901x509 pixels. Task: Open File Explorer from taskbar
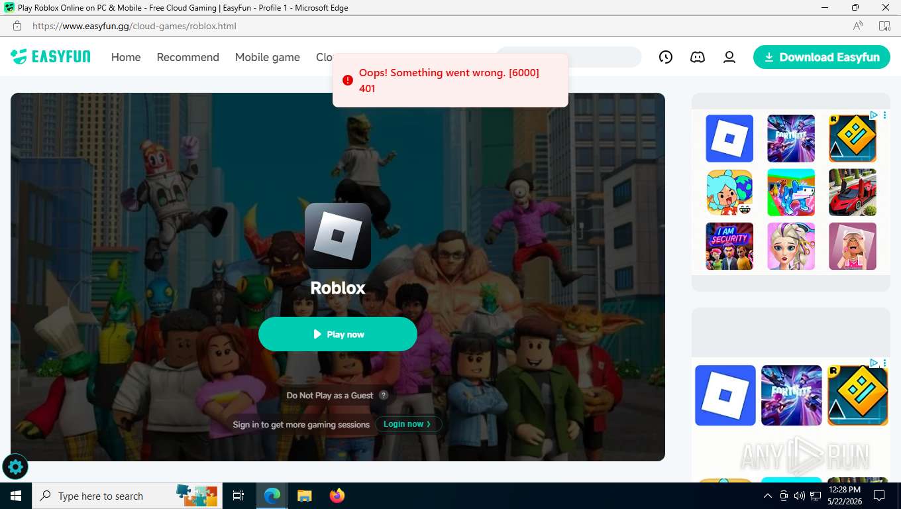[x=304, y=496]
